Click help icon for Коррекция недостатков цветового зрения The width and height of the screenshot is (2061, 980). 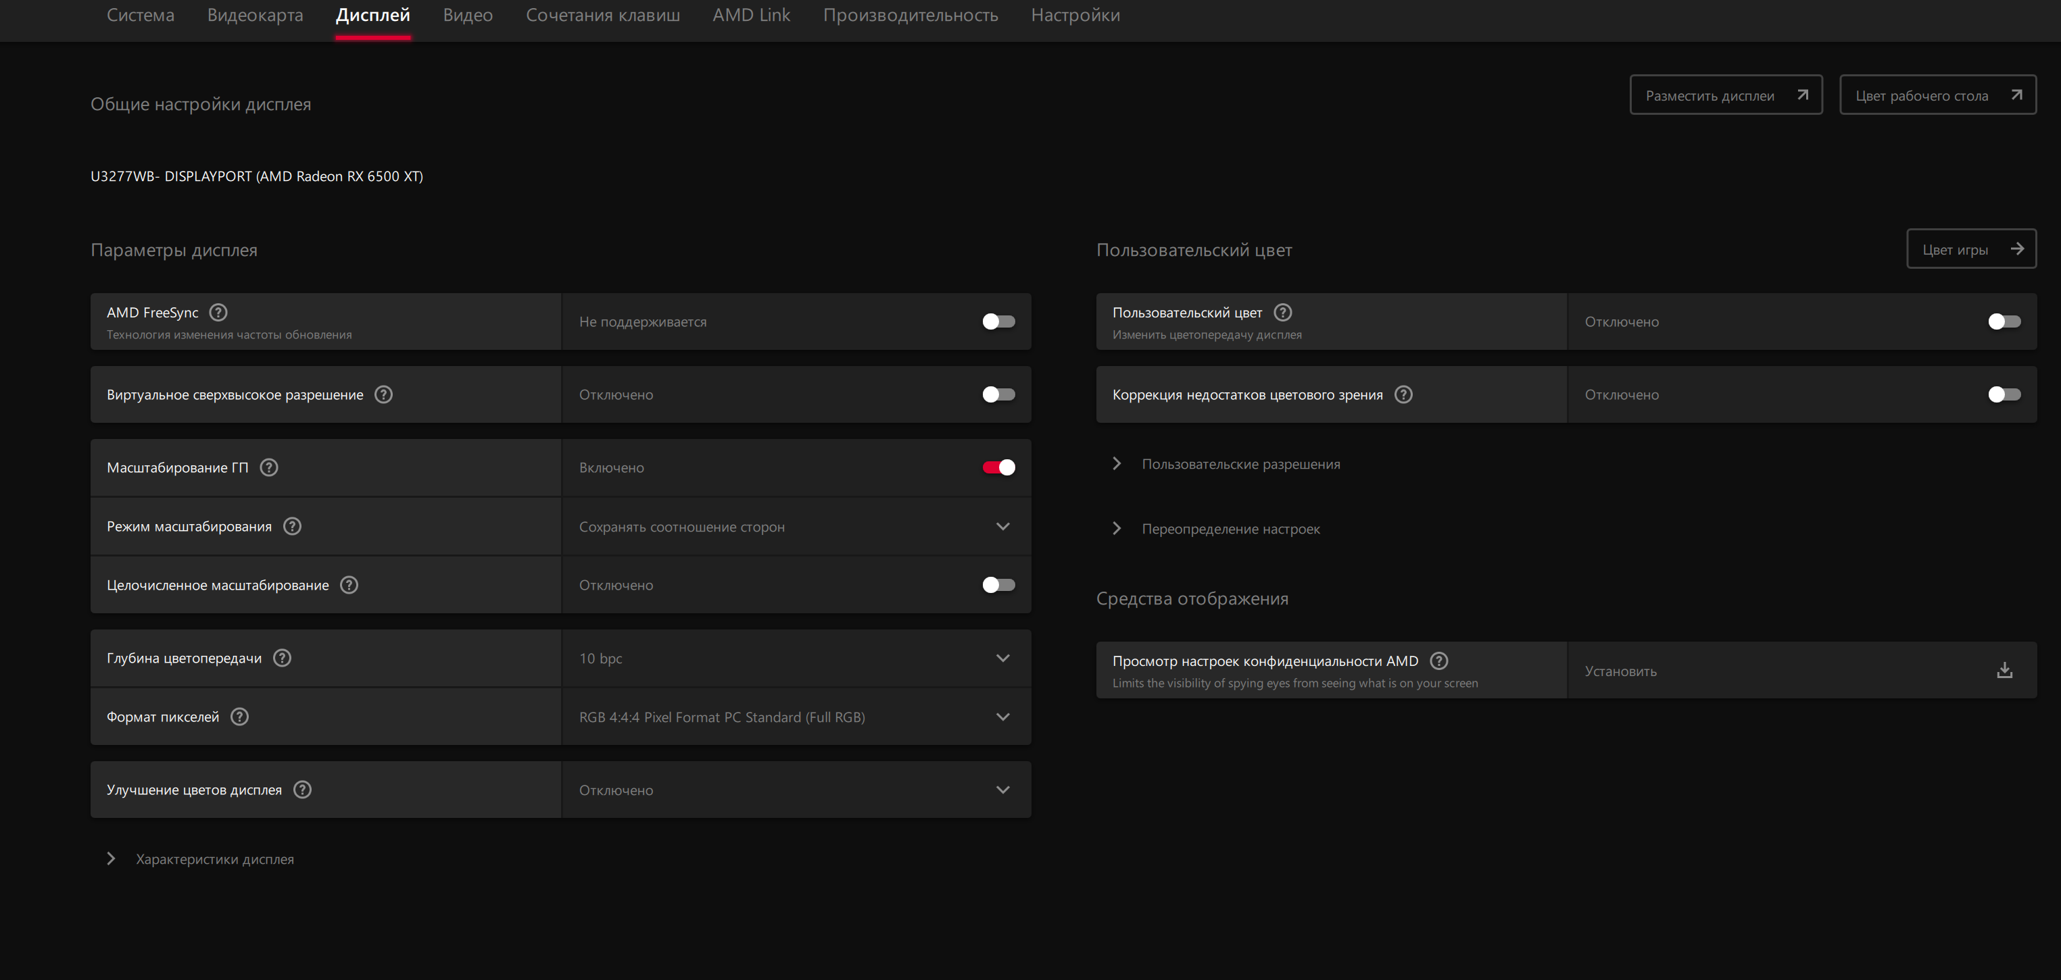click(x=1403, y=394)
